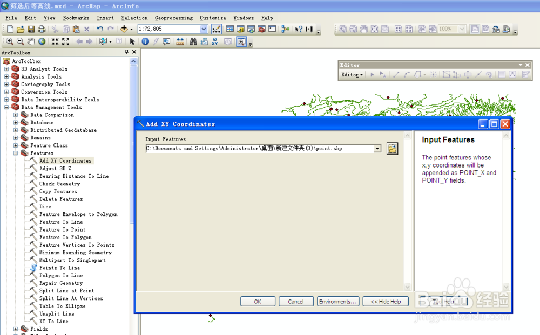Open the Input Features dropdown arrow
The width and height of the screenshot is (540, 335).
tap(377, 149)
